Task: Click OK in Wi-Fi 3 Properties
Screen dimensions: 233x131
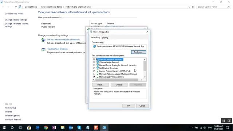Action: [129, 106]
